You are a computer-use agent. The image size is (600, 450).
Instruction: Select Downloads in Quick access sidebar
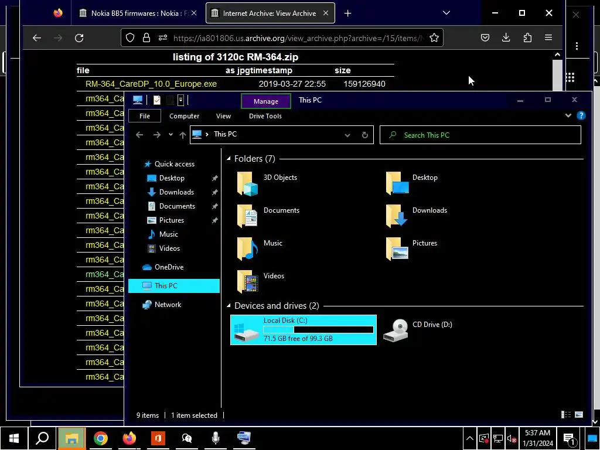click(x=176, y=192)
